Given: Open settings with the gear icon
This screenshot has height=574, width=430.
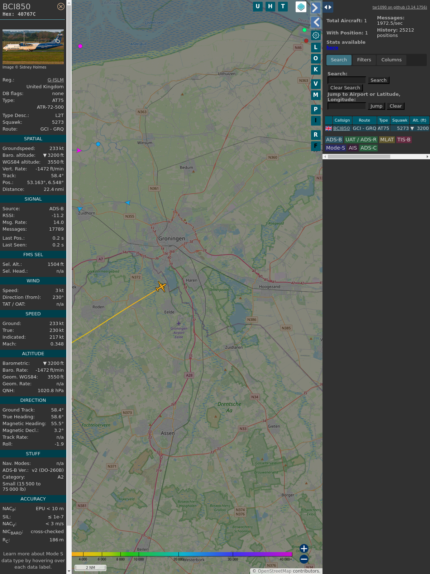Looking at the screenshot, I should coord(316,35).
